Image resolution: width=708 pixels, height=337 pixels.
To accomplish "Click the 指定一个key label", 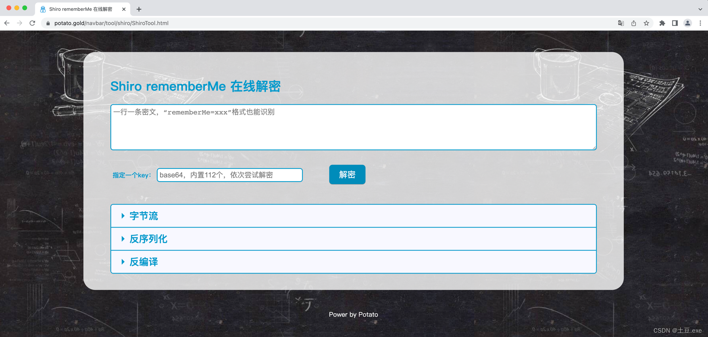I will pos(132,175).
